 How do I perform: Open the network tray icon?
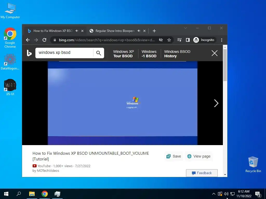click(232, 194)
